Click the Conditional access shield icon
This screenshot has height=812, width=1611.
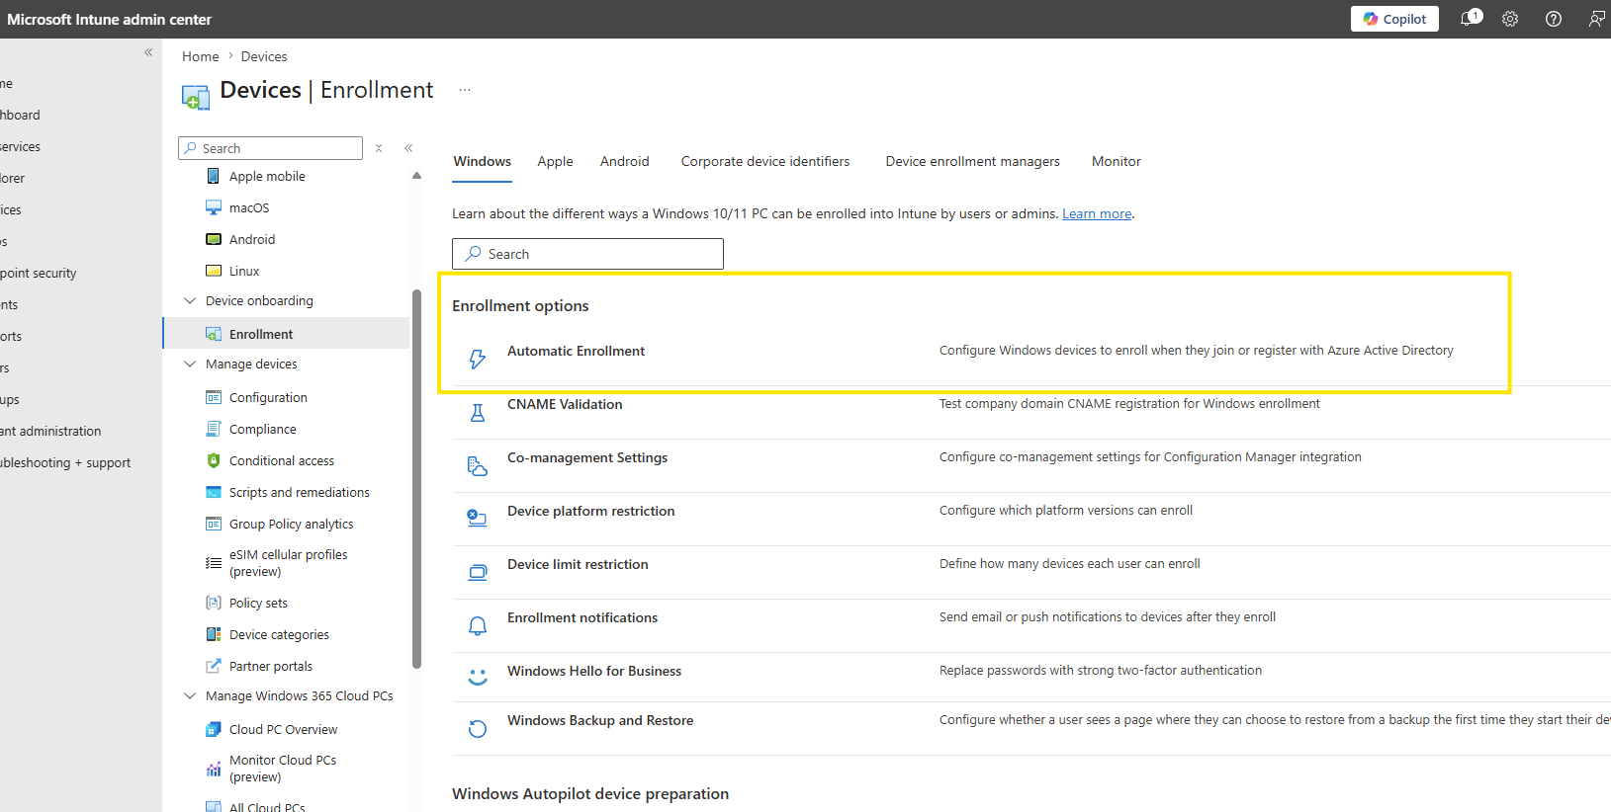tap(213, 460)
